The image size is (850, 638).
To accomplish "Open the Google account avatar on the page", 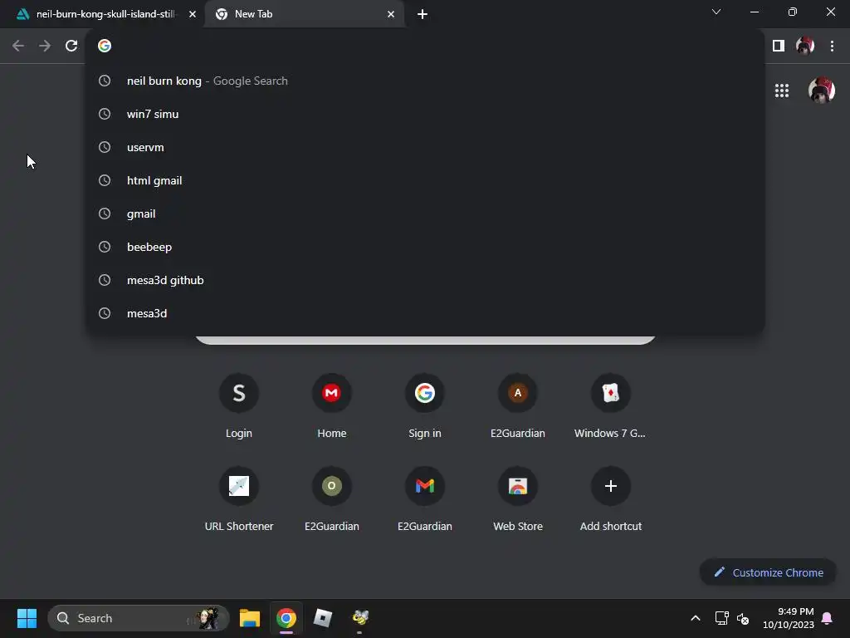I will coord(821,91).
